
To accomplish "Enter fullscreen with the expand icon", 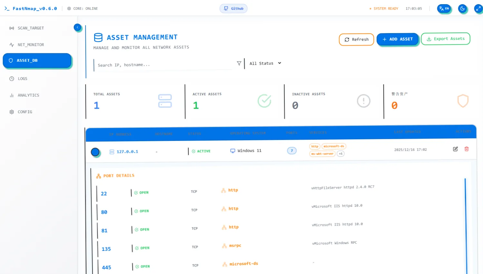I will pyautogui.click(x=478, y=9).
